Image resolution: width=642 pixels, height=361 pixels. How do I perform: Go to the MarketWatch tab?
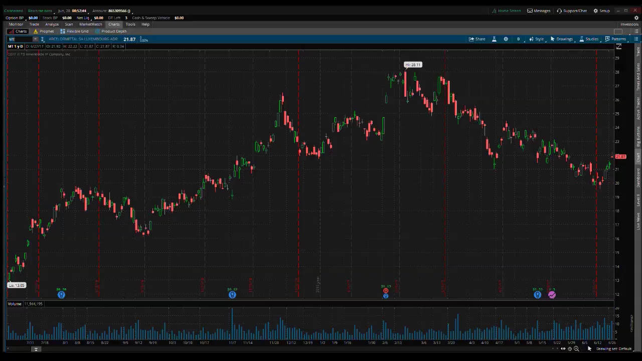(91, 24)
